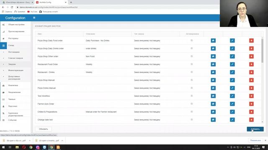
Task: Edit Pizza Shop Daily Food order with pencil icon
Action: (232, 40)
